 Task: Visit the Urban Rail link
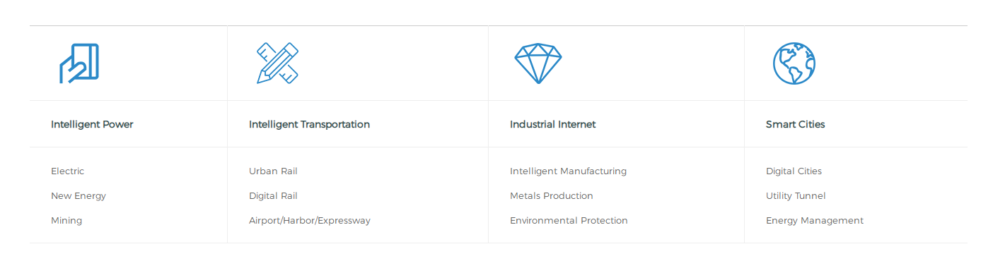(x=273, y=171)
